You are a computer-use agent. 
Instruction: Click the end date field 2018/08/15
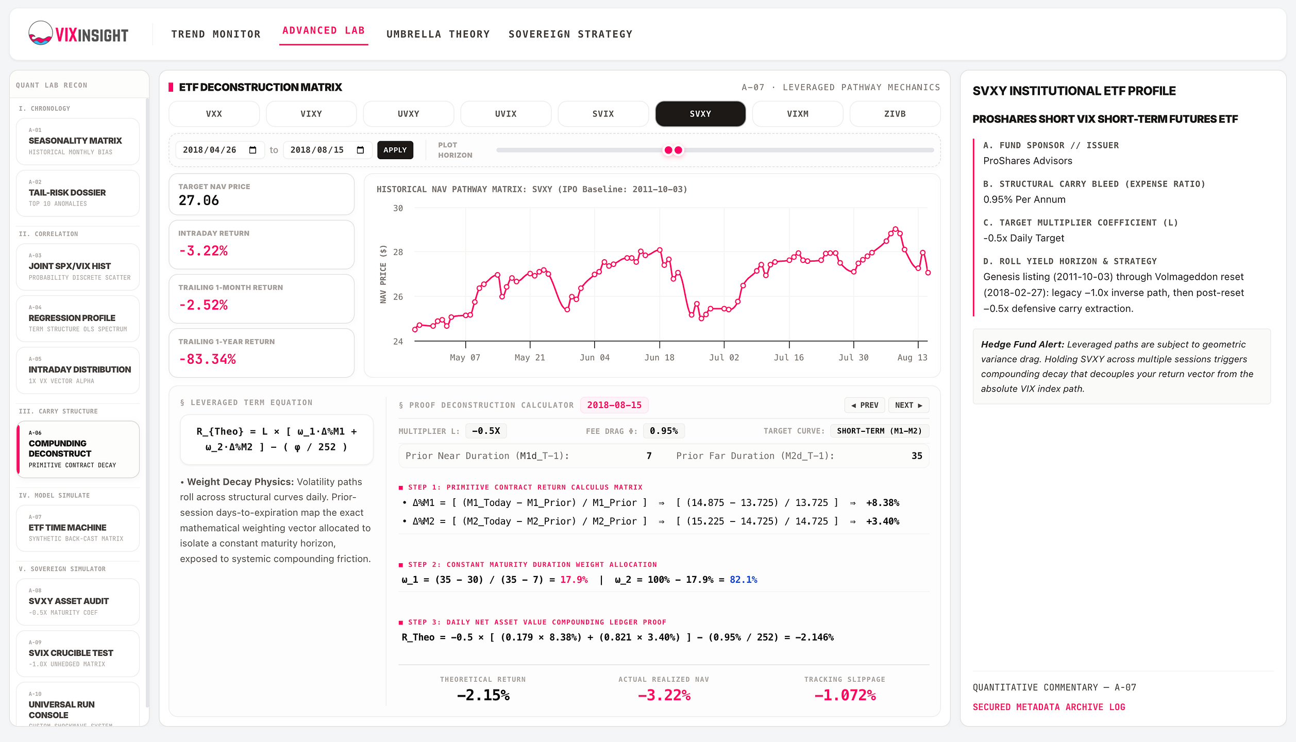pos(328,150)
